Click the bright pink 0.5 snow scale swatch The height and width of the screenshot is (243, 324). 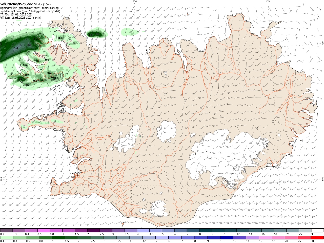tap(44, 230)
